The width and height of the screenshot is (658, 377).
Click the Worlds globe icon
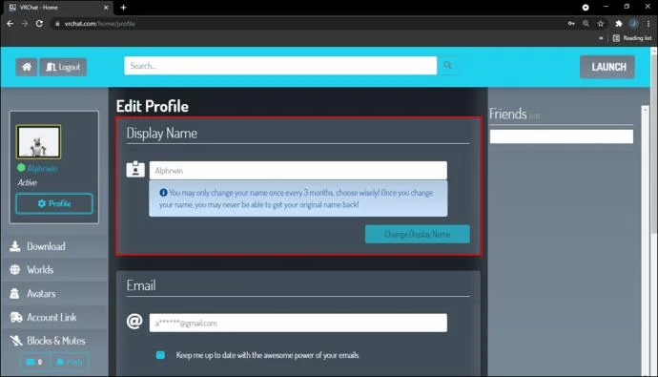point(15,269)
